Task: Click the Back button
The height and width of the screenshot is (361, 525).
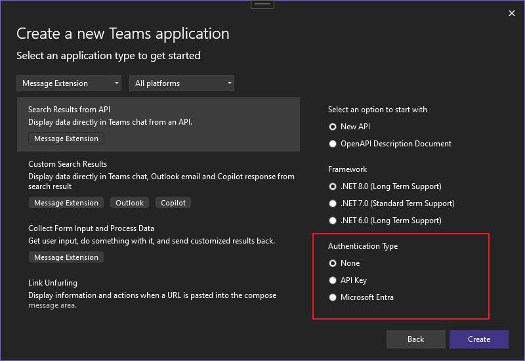Action: 415,339
